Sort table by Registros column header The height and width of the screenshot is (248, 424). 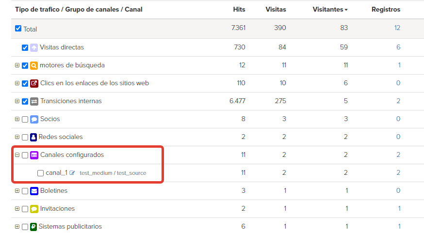[x=386, y=9]
